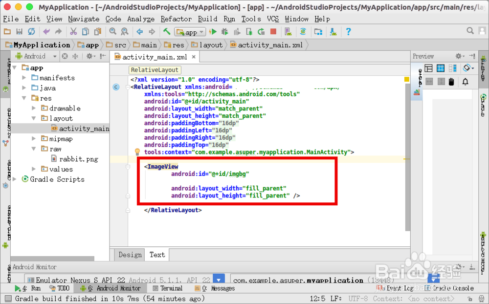Open project pane gear settings dropdown

91,56
